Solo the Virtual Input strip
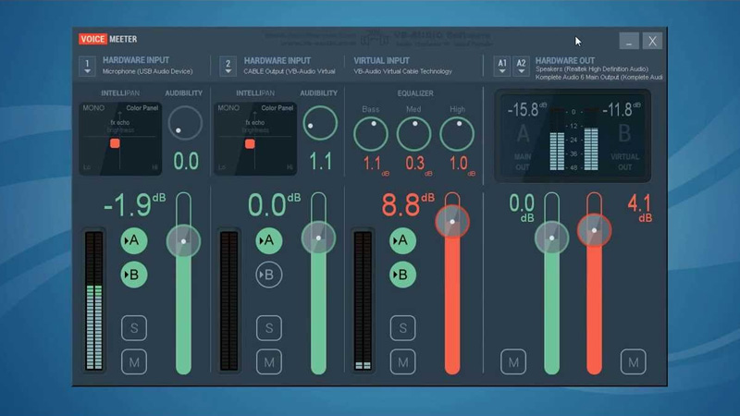 (402, 328)
